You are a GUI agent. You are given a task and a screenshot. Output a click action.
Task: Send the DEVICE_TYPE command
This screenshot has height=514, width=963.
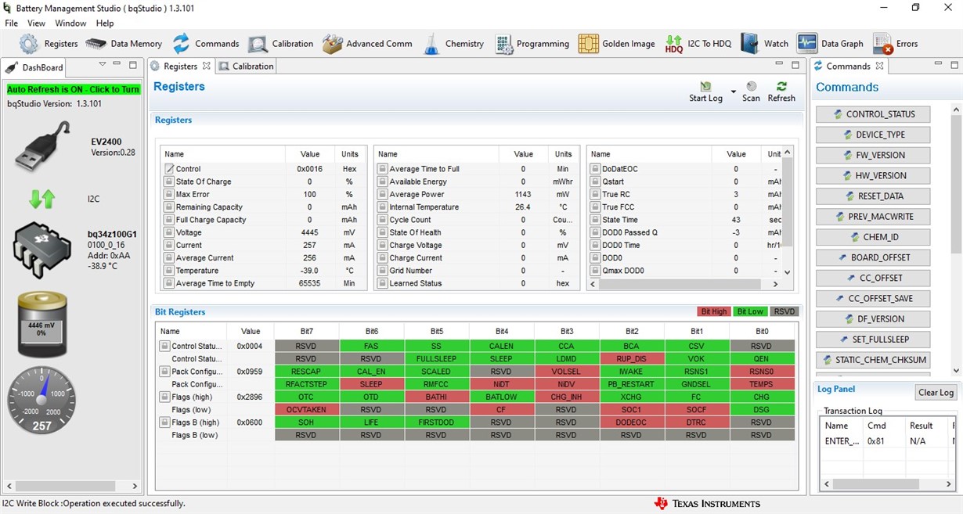873,135
